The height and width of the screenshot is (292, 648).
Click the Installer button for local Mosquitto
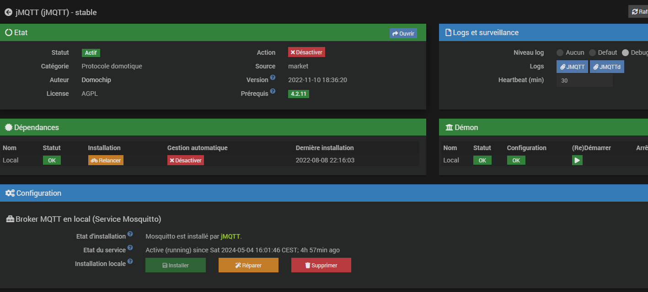tap(176, 265)
